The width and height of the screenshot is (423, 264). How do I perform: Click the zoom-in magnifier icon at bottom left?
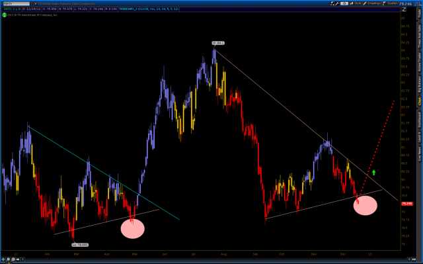(x=9, y=259)
